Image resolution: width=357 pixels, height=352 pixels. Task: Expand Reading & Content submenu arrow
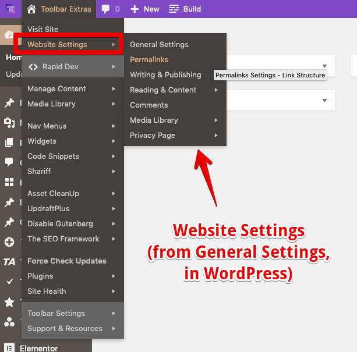216,90
